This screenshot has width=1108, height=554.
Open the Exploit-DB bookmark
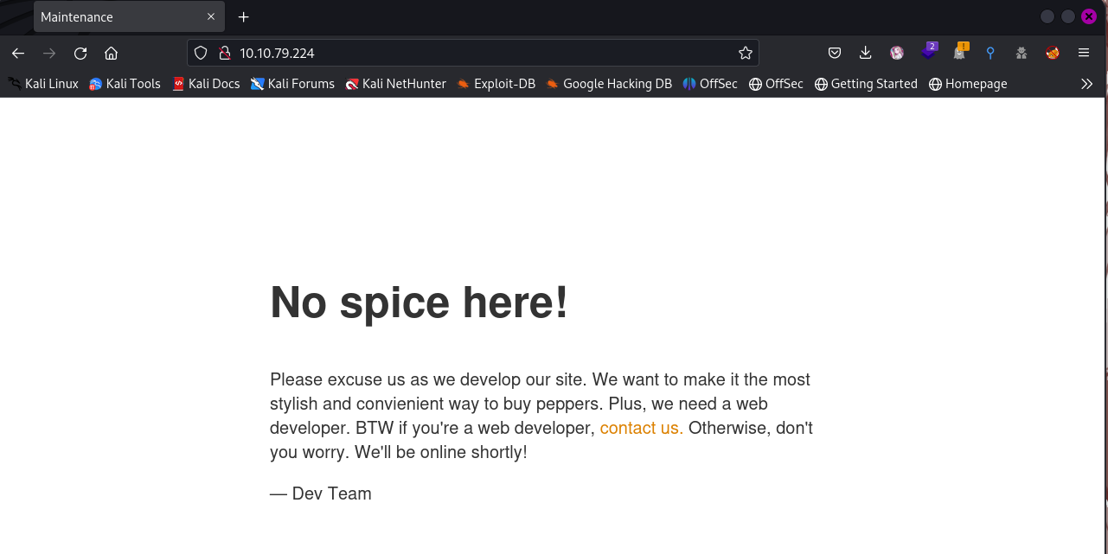pyautogui.click(x=496, y=84)
